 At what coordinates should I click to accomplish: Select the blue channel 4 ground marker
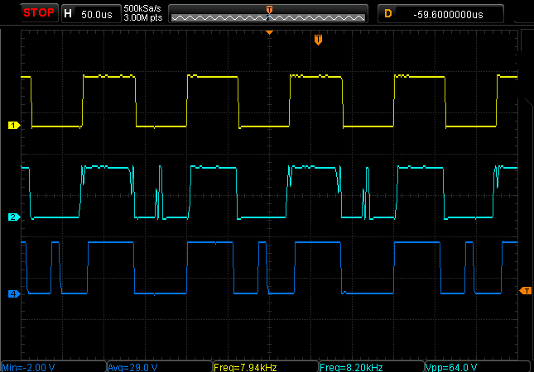click(14, 293)
